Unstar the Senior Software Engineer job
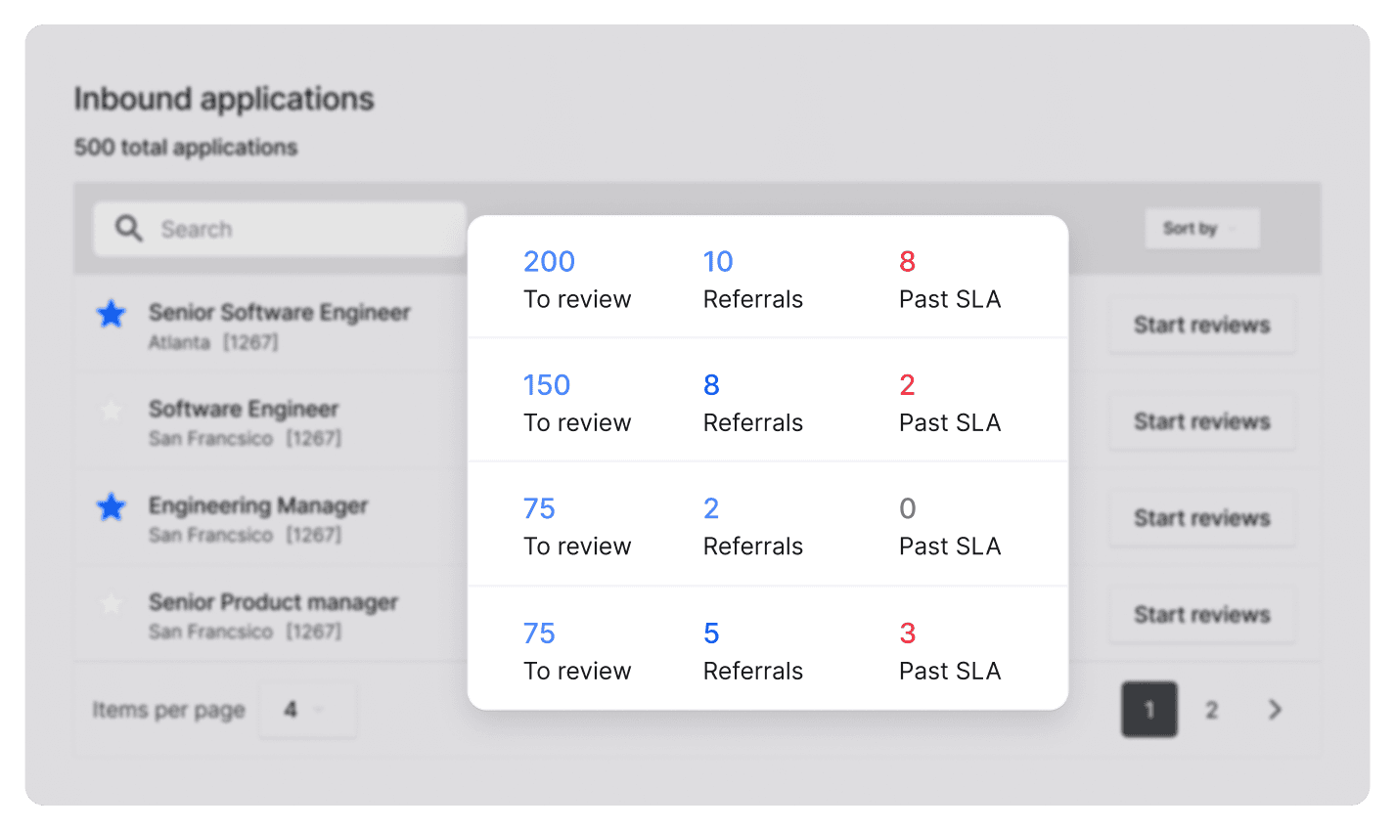 (112, 314)
